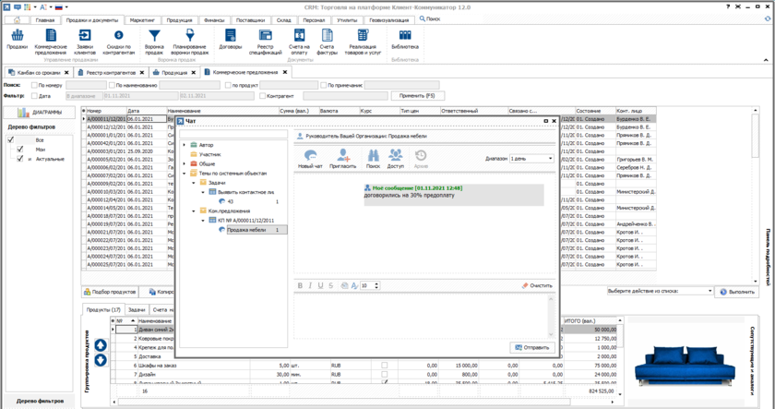Expand Автор node in chat tree
775x409 pixels.
(185, 145)
